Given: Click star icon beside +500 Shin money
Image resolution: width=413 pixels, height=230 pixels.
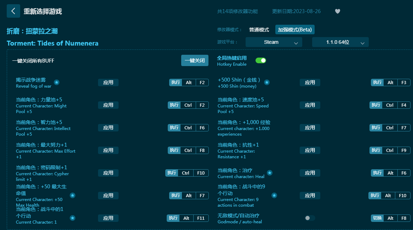Looking at the screenshot, I should (267, 83).
